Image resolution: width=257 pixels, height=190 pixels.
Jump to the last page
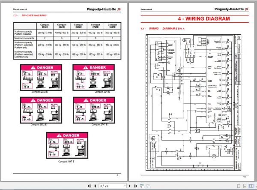point(136,186)
